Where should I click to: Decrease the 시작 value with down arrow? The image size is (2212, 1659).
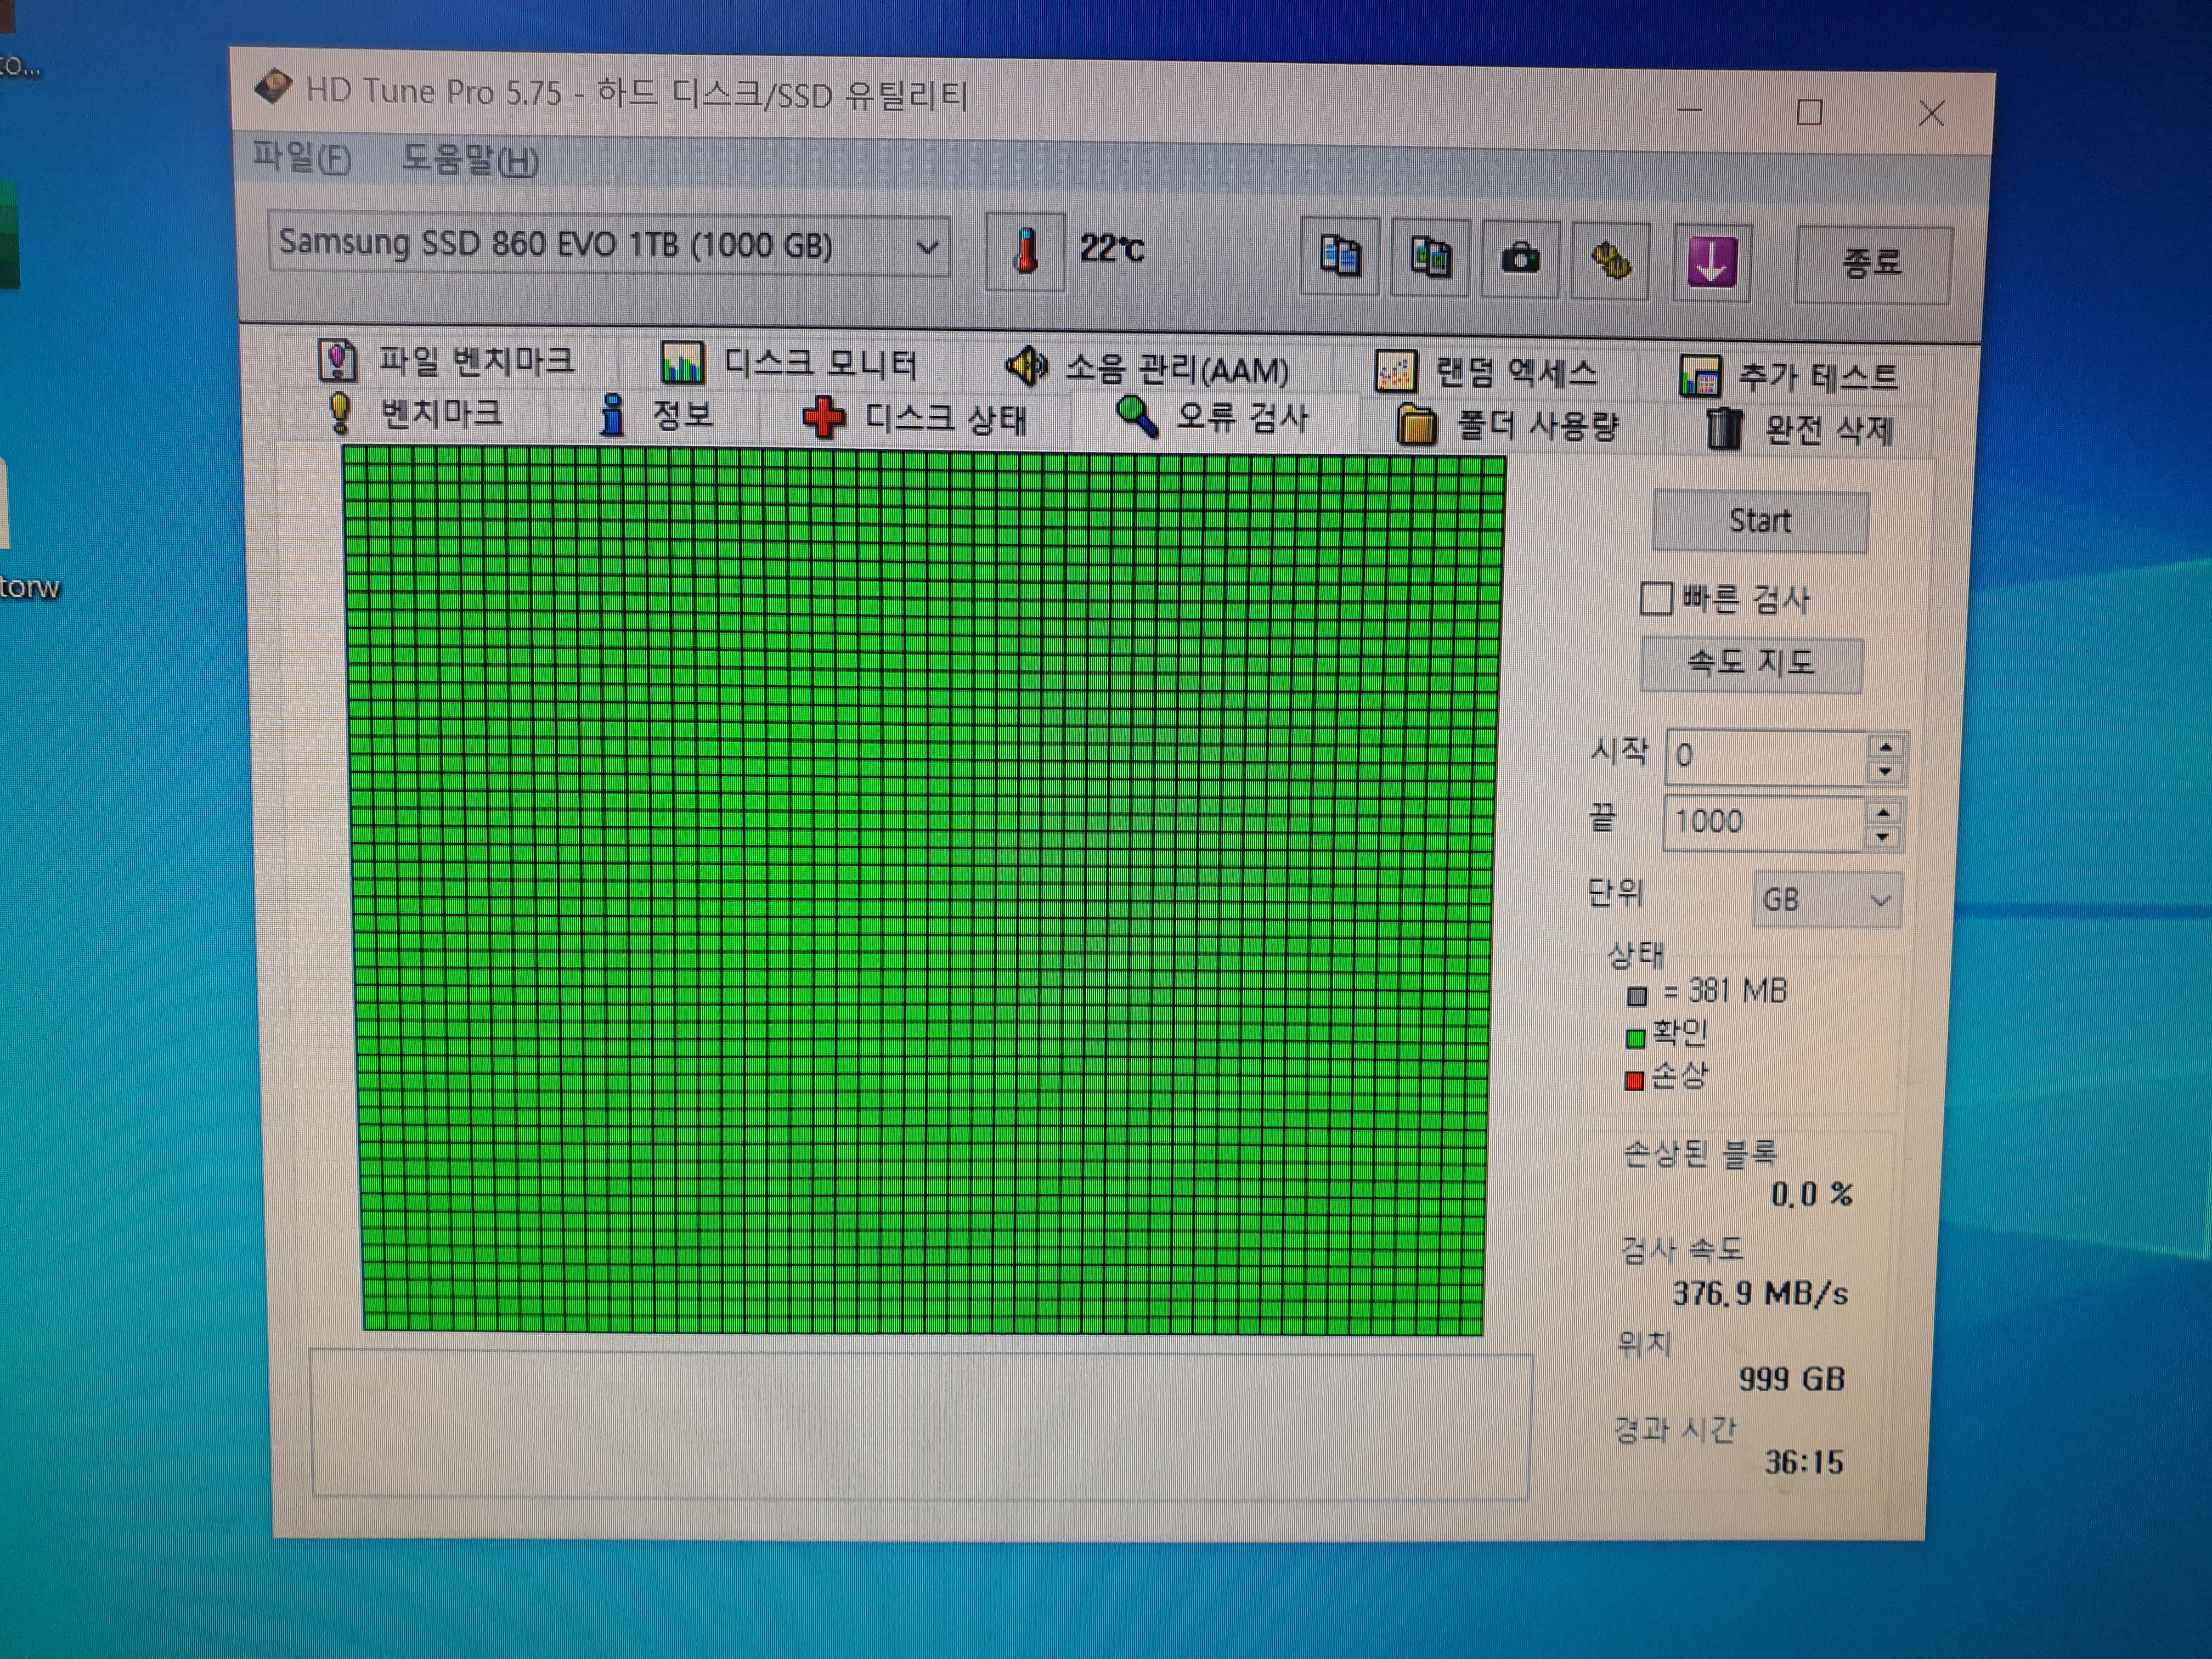click(1885, 771)
